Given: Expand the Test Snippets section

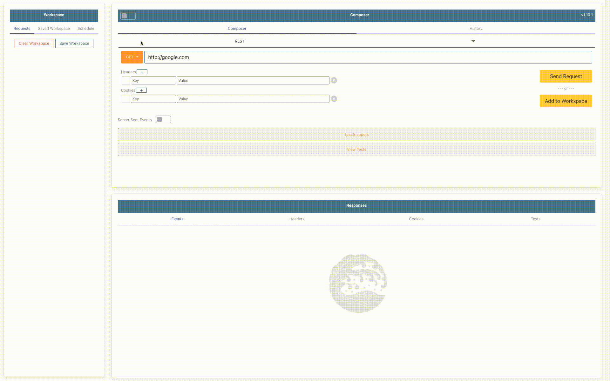Looking at the screenshot, I should (x=356, y=135).
